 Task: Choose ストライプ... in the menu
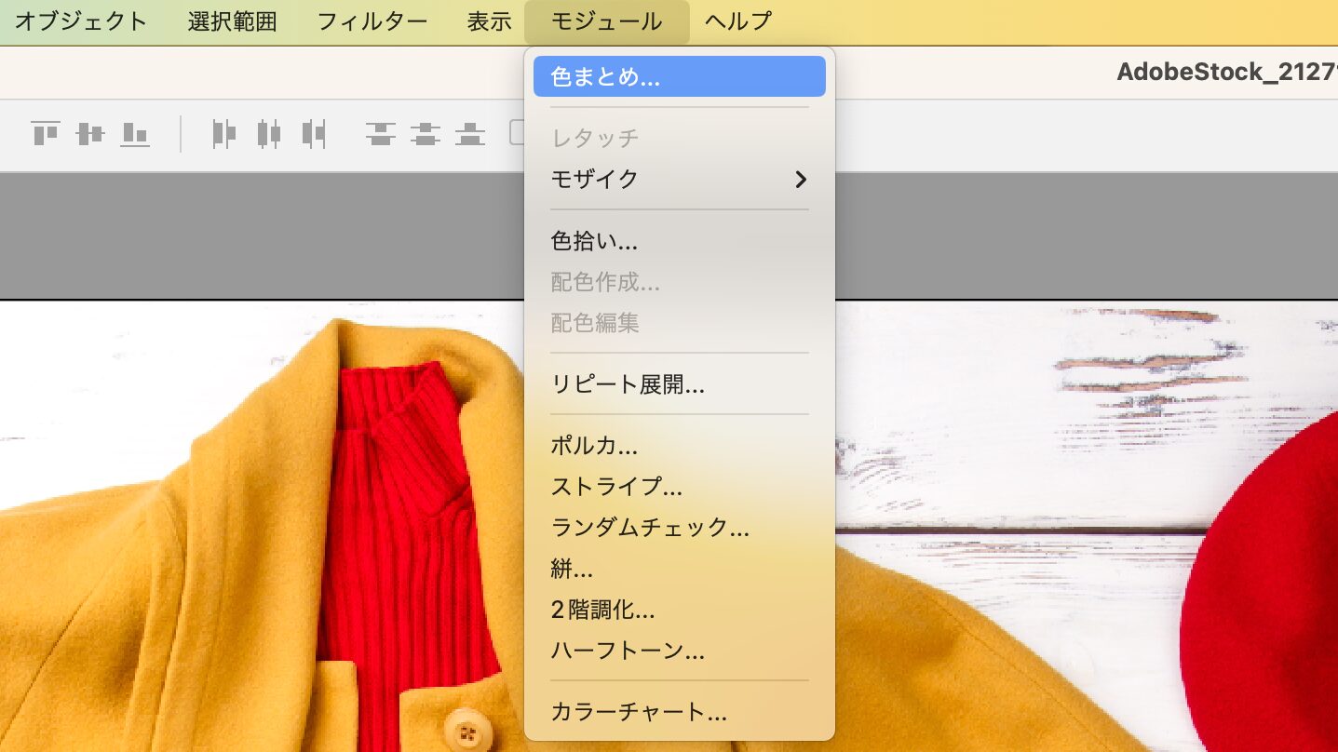click(x=616, y=487)
